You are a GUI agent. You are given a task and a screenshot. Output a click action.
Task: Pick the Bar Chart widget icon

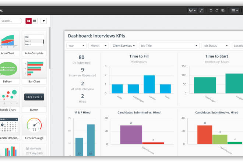point(34,71)
